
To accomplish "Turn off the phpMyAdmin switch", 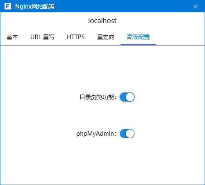I will pyautogui.click(x=127, y=134).
